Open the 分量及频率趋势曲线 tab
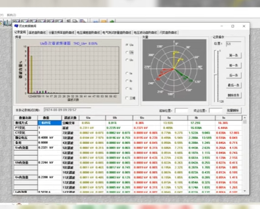The width and height of the screenshot is (260, 209). pyautogui.click(x=61, y=33)
